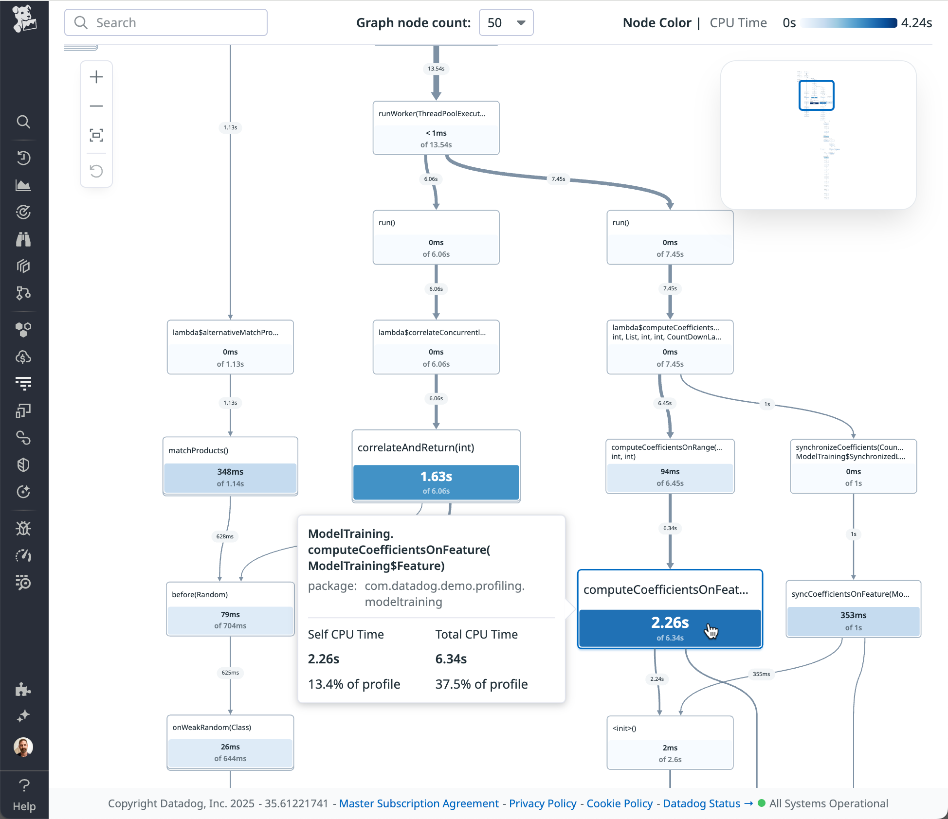Change the CPU Time node color metric
The height and width of the screenshot is (819, 948).
pyautogui.click(x=738, y=22)
